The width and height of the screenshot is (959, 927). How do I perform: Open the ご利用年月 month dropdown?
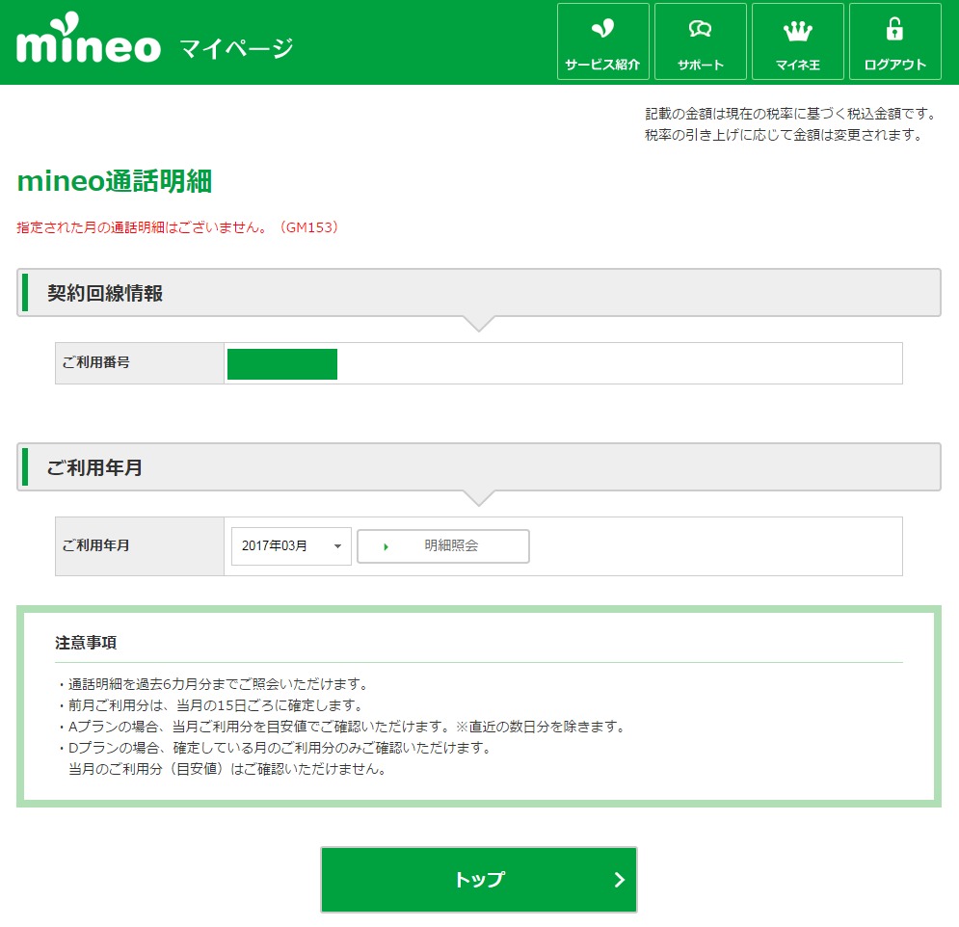click(291, 546)
